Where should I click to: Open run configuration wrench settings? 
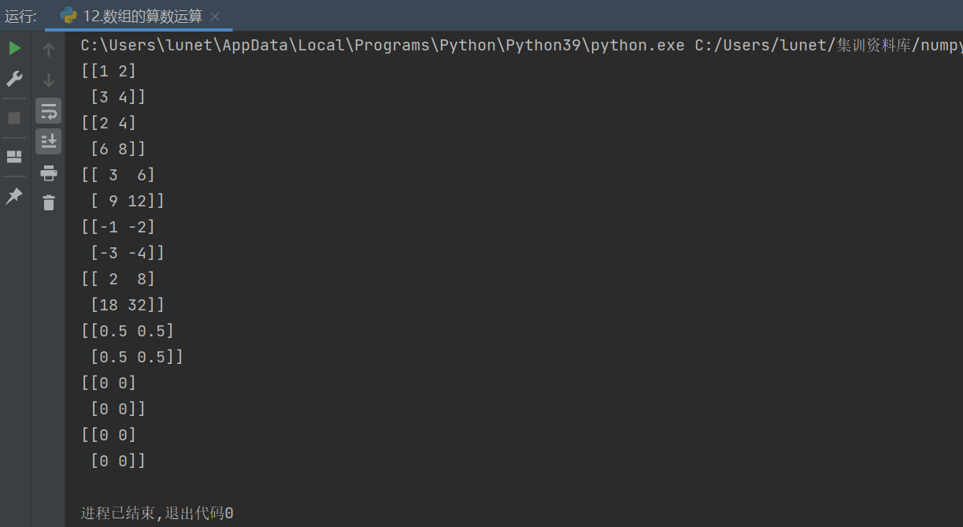coord(14,79)
